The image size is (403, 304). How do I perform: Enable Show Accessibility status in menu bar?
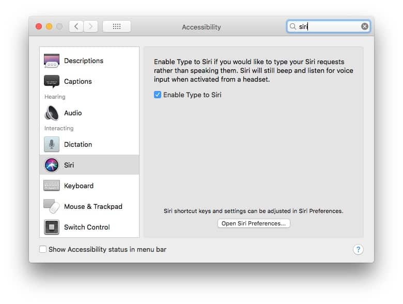(x=43, y=249)
